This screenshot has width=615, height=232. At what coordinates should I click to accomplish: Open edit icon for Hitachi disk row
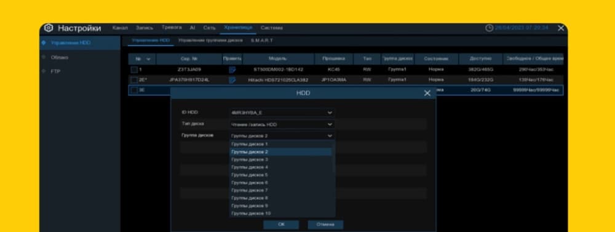[232, 80]
